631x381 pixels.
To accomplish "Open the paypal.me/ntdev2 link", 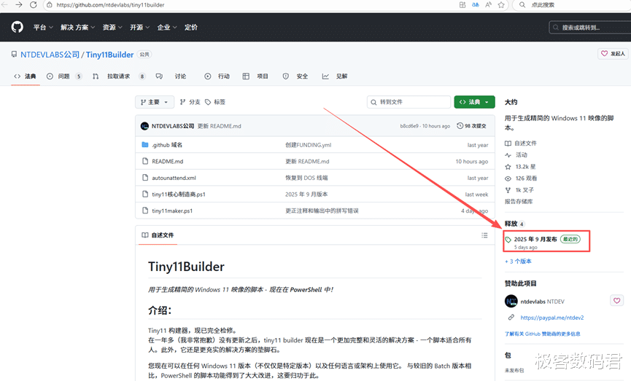I will tap(552, 318).
